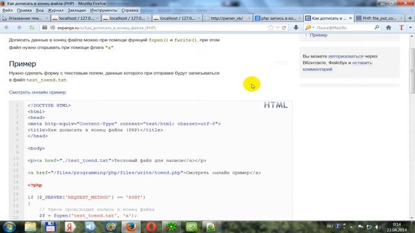The image size is (415, 233).
Task: Open the Закладки menu
Action: tap(77, 10)
